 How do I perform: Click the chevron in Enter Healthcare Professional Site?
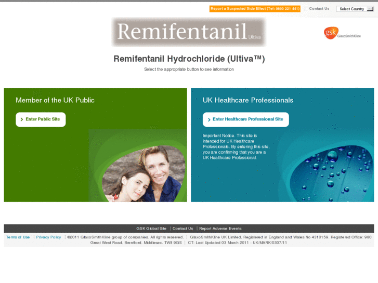click(x=209, y=119)
